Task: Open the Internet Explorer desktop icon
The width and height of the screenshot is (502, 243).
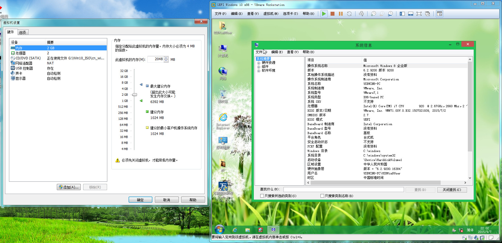Action: pos(223,121)
